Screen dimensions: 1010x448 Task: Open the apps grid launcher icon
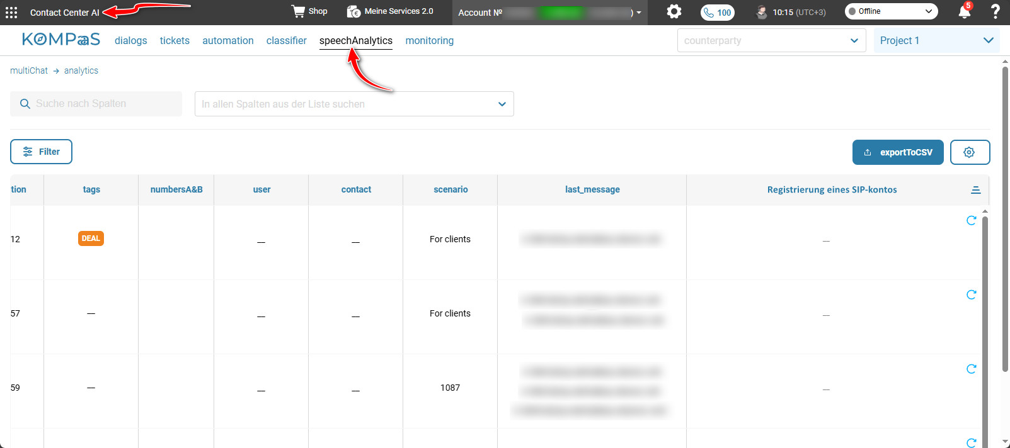11,13
